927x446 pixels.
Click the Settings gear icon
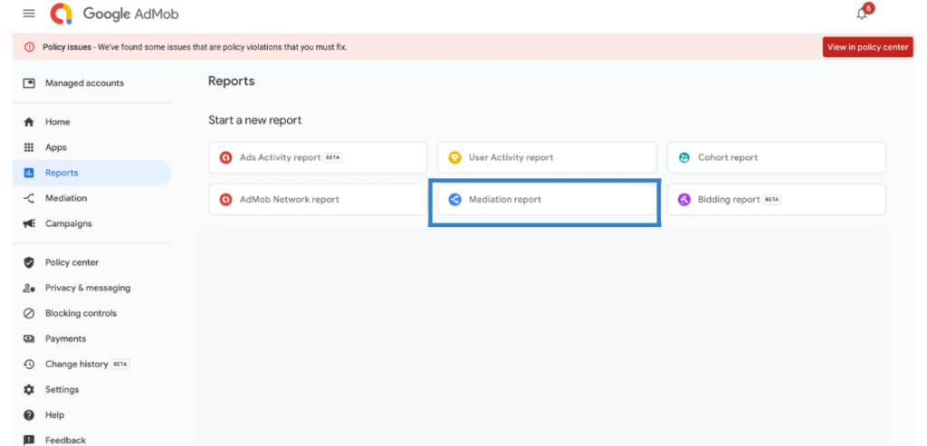[x=29, y=390]
